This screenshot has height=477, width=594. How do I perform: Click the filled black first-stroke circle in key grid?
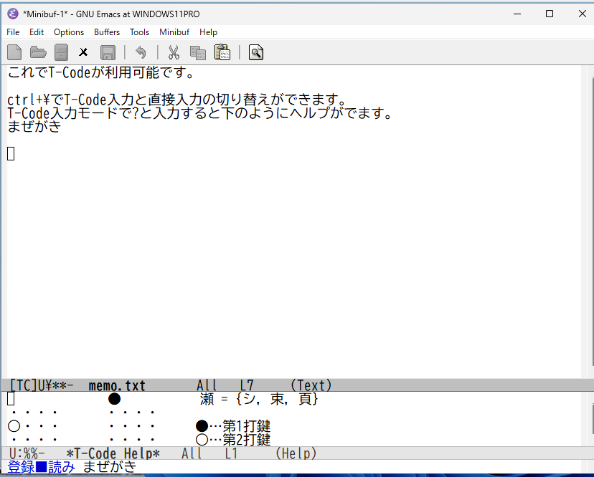point(114,399)
